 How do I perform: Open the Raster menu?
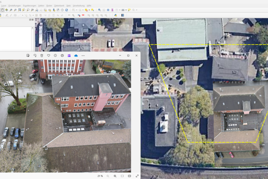[x=49, y=6]
